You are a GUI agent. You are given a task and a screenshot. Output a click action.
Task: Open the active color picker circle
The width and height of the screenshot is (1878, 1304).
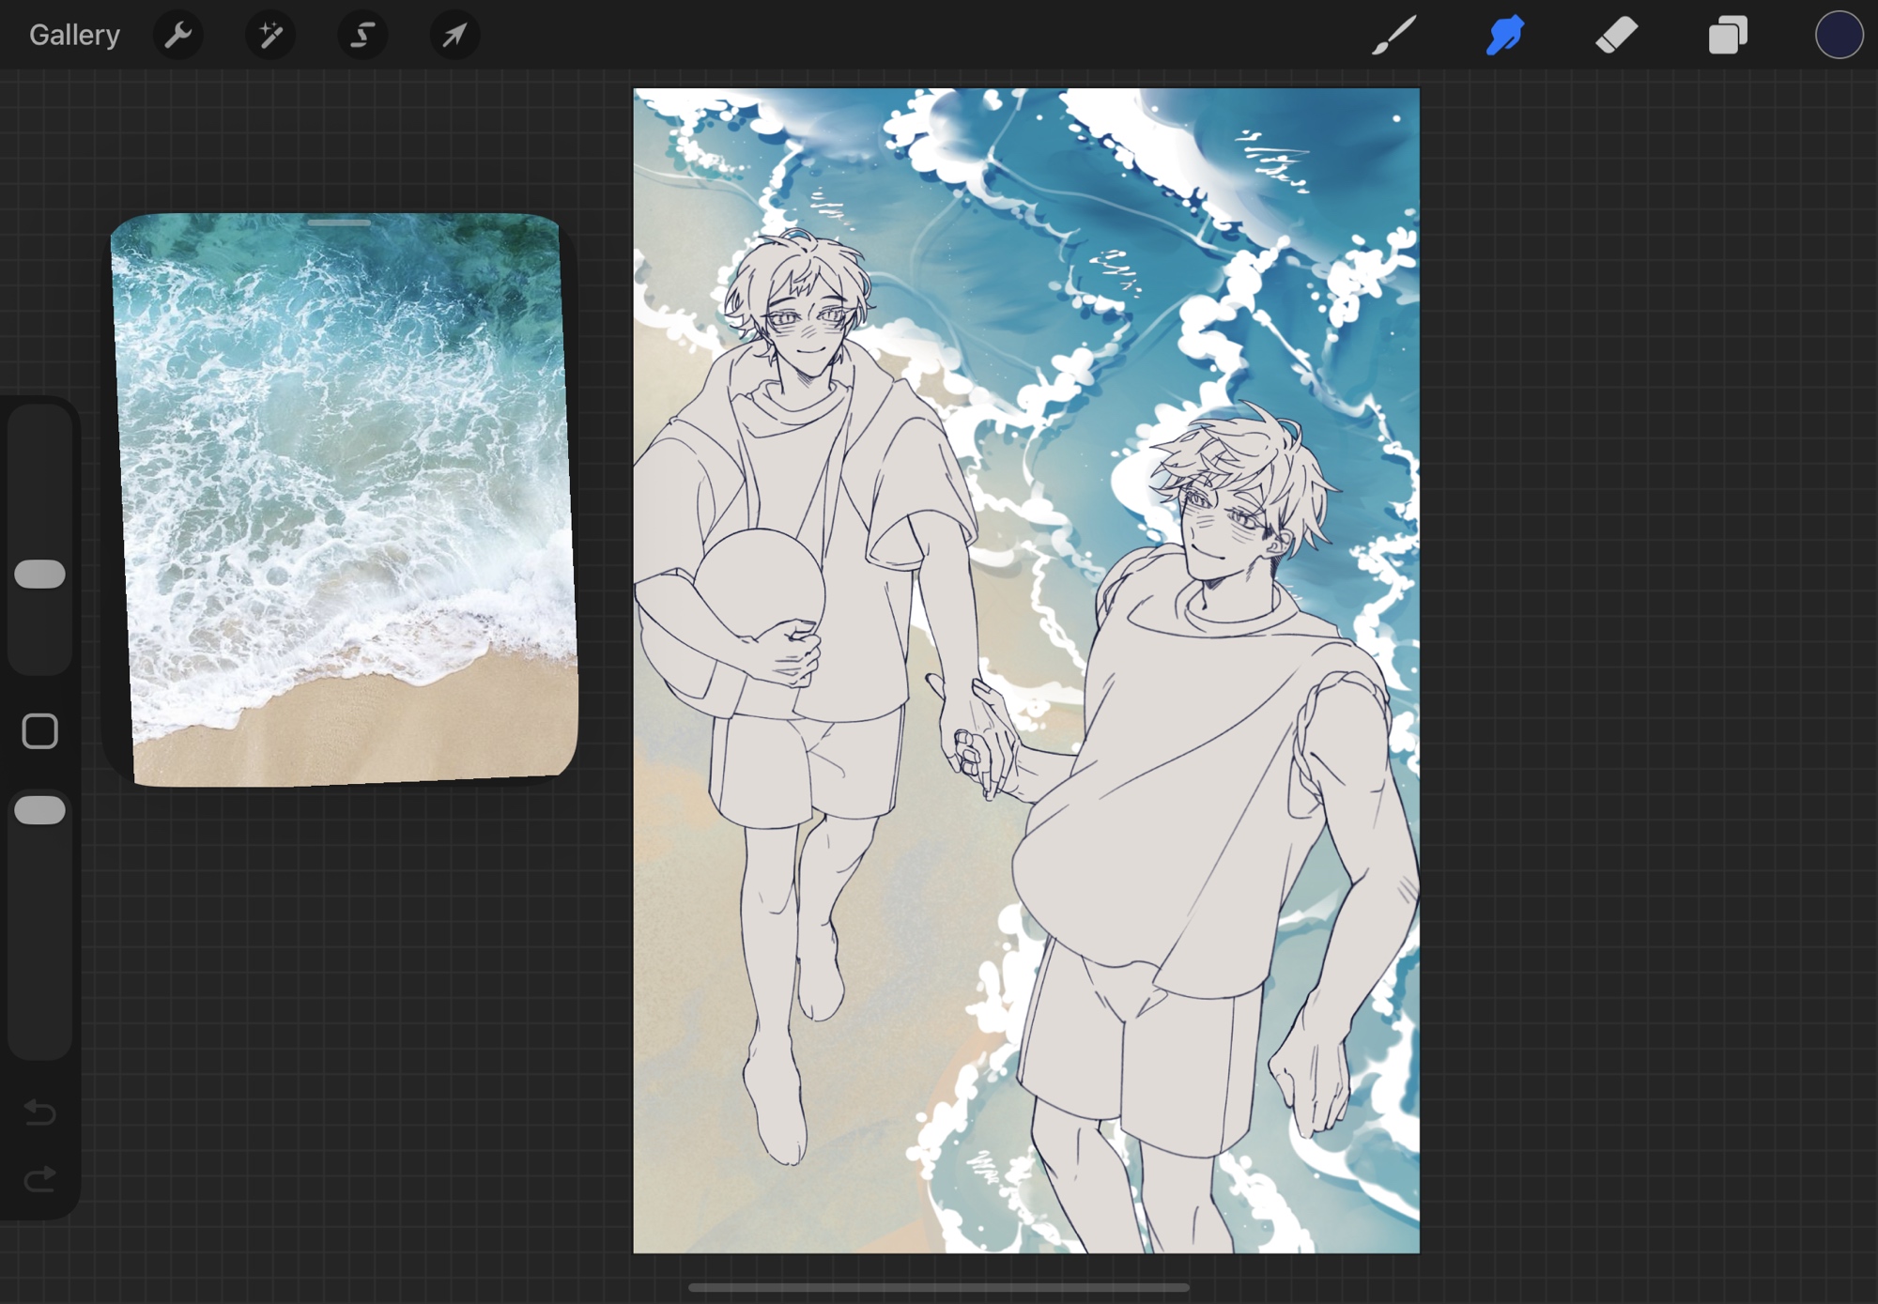point(1838,35)
